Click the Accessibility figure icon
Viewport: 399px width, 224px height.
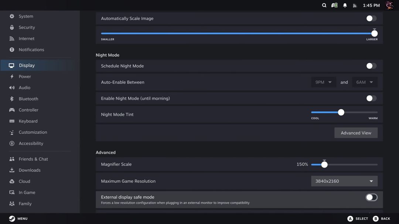tap(12, 143)
